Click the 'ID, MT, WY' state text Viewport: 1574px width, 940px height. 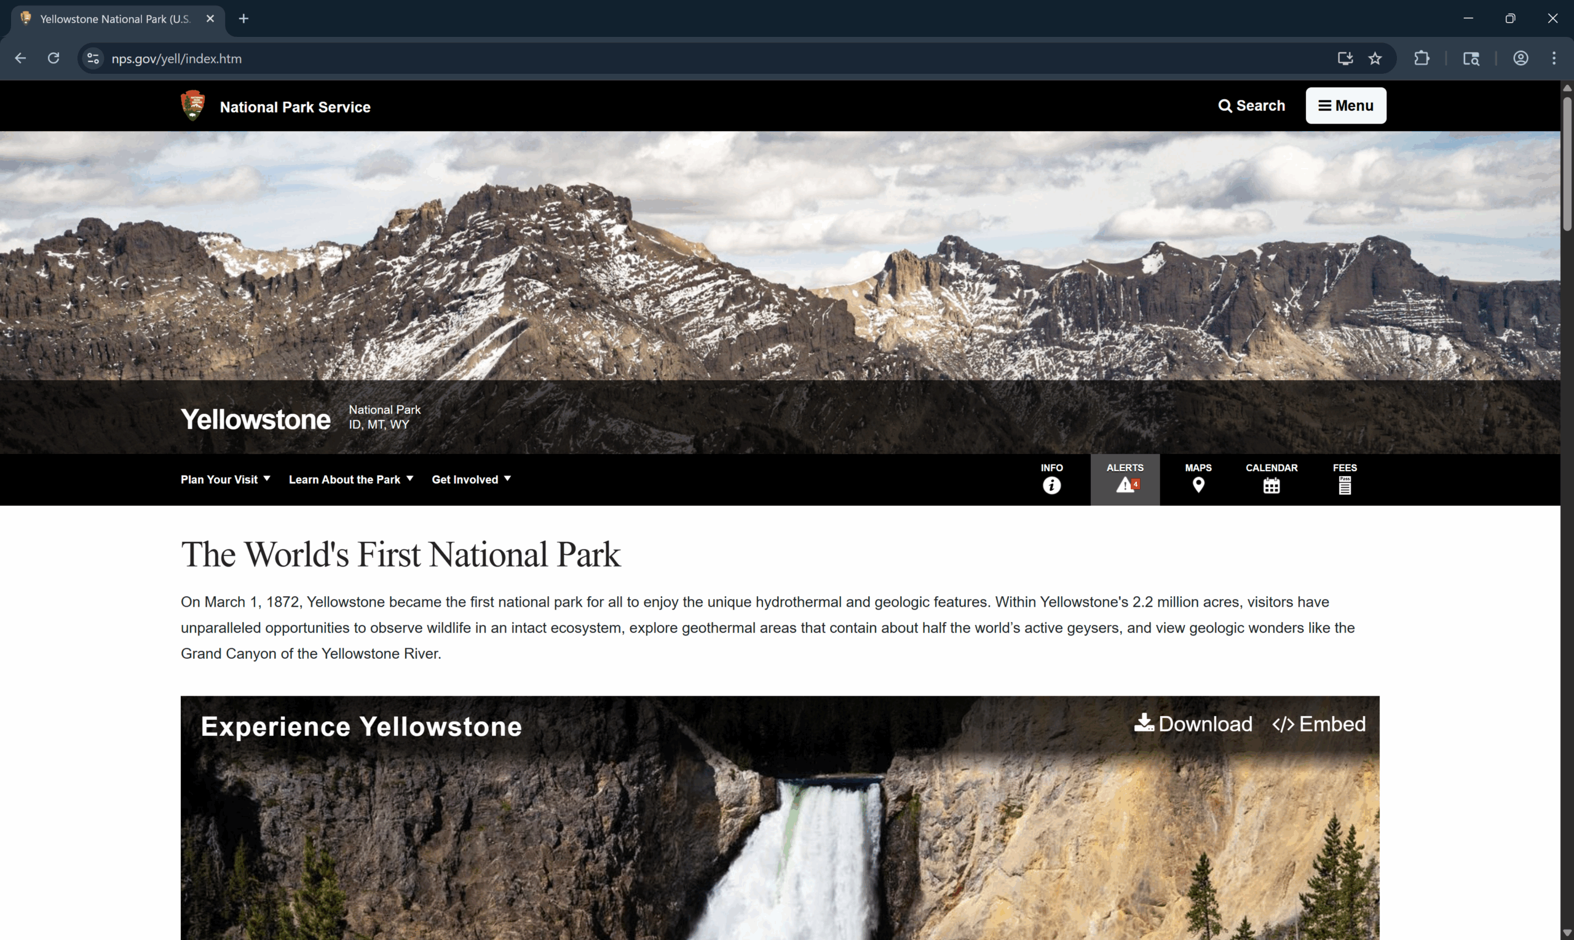(x=379, y=424)
